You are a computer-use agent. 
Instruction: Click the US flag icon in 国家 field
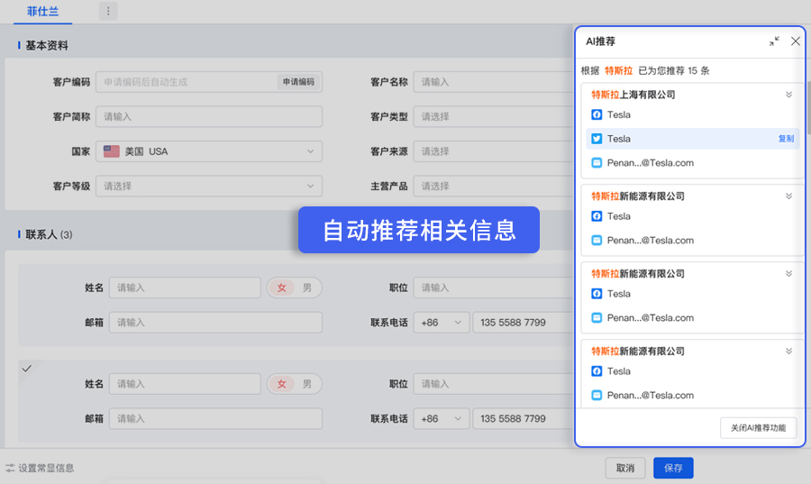pyautogui.click(x=111, y=151)
